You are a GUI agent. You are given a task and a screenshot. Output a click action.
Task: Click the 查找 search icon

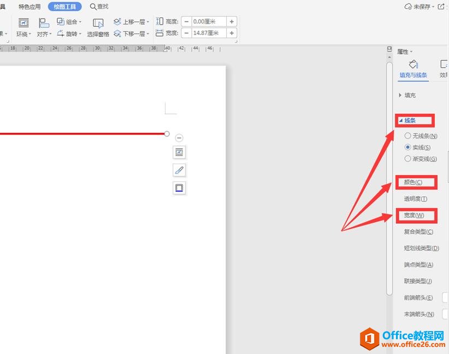(x=93, y=7)
